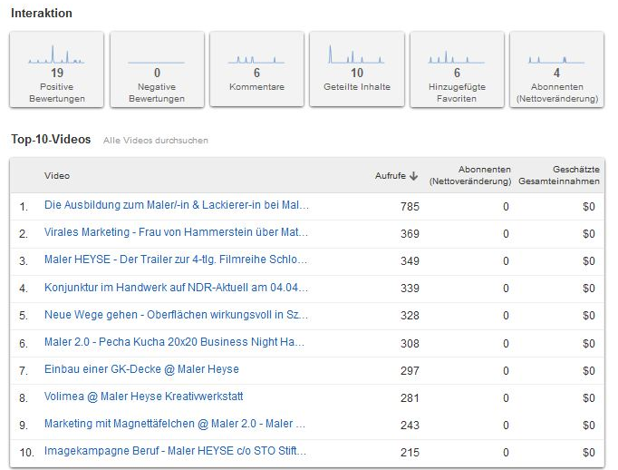Open the Negative Bewertungen card
The width and height of the screenshot is (618, 470).
coord(157,70)
